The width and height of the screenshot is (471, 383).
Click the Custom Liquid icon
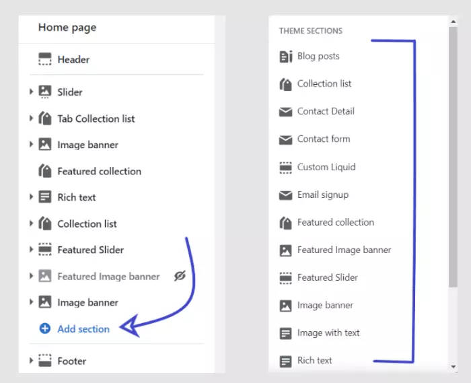click(x=286, y=168)
